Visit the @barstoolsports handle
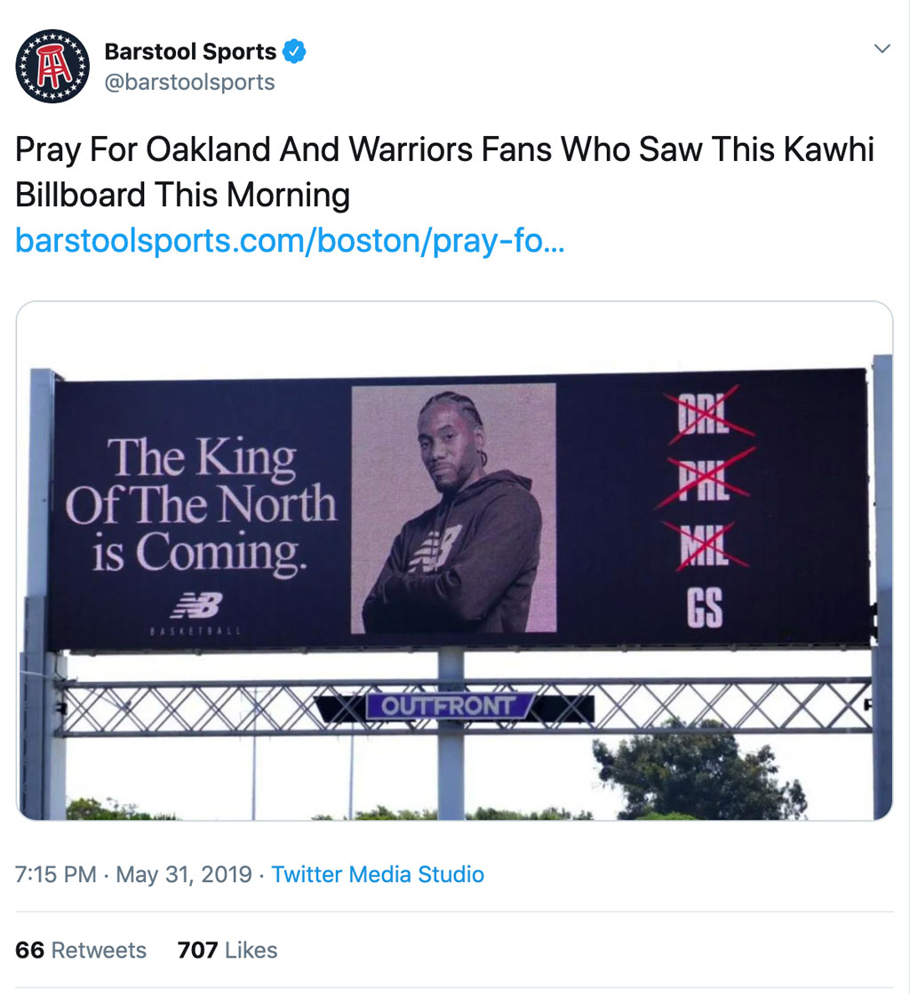Viewport: 910px width, 994px height. 189,83
